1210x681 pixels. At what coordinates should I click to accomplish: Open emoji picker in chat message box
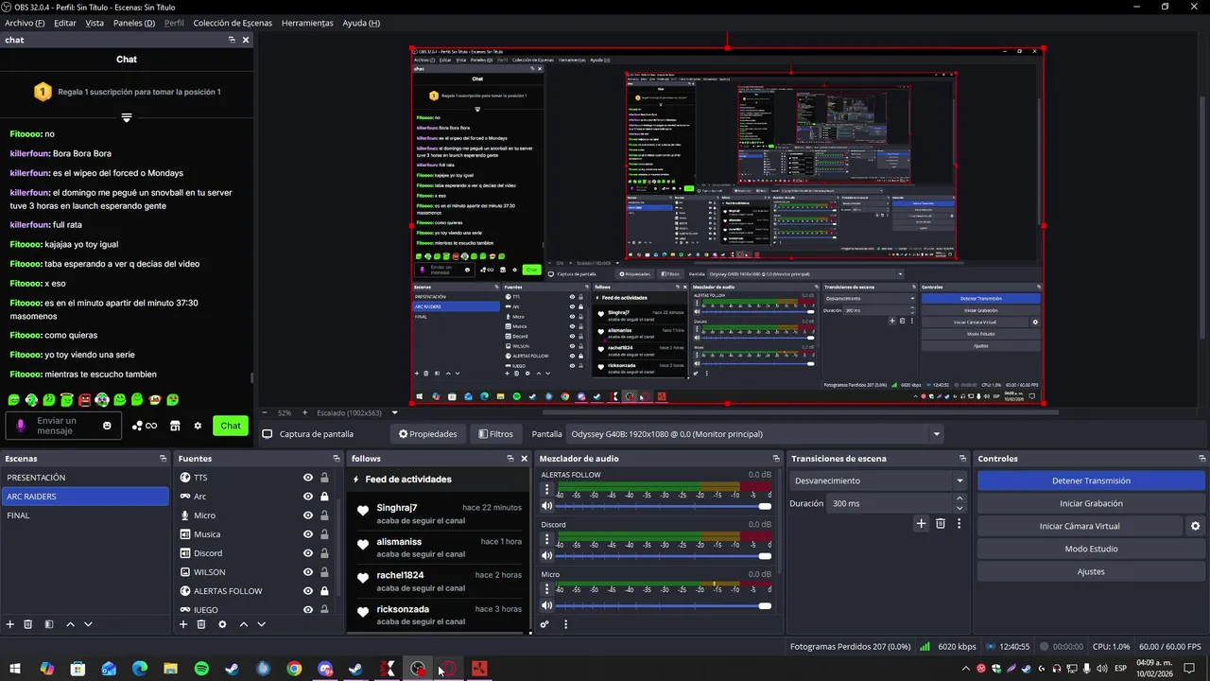click(107, 426)
